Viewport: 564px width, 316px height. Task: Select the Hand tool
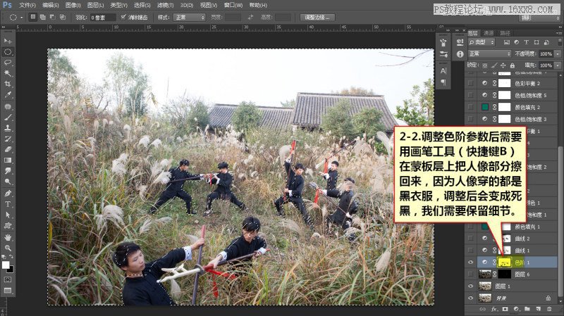(x=8, y=237)
